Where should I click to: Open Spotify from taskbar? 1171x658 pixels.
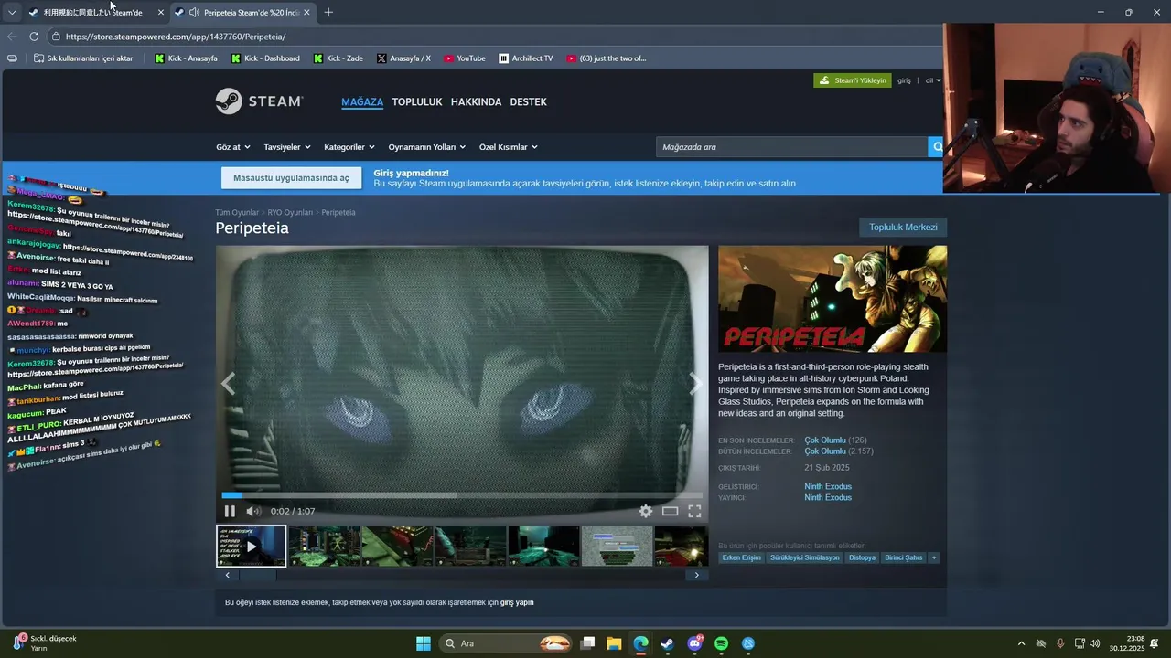pos(722,643)
